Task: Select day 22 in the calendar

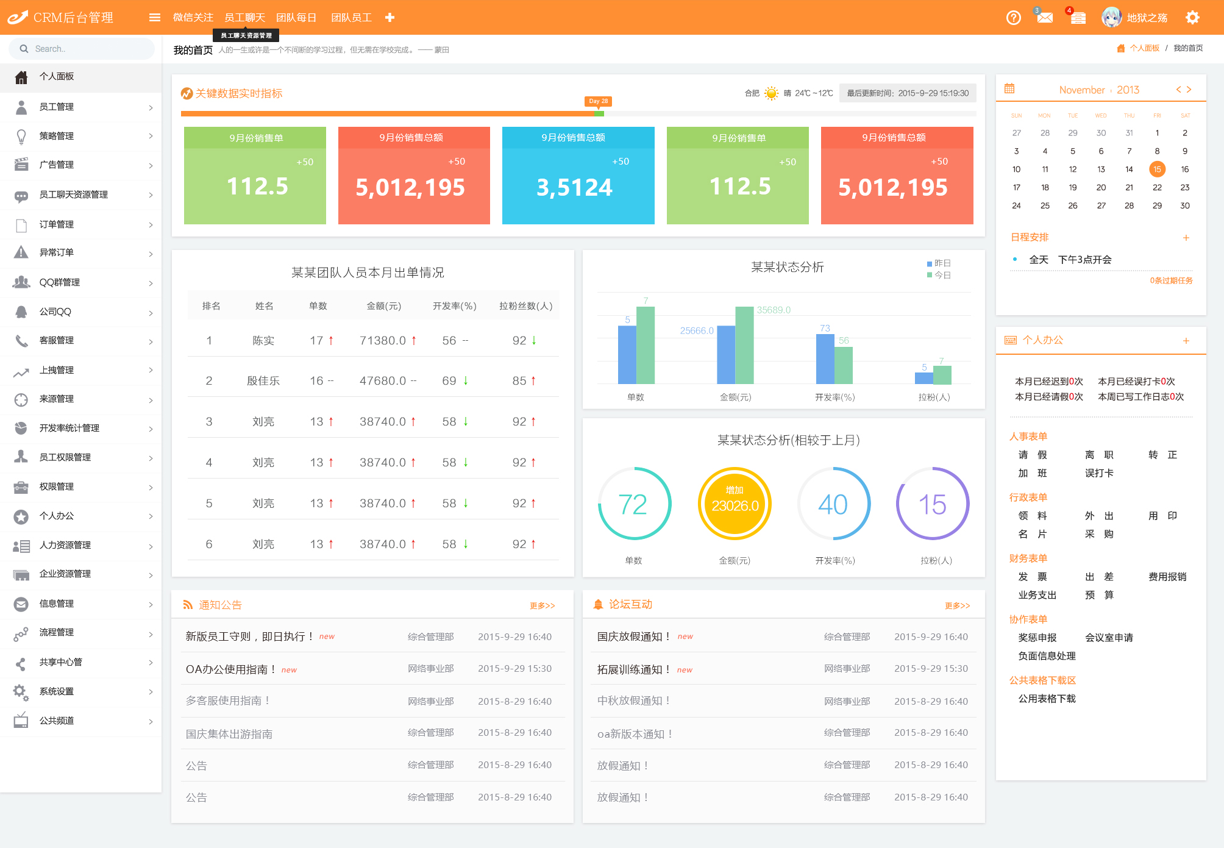Action: tap(1157, 188)
